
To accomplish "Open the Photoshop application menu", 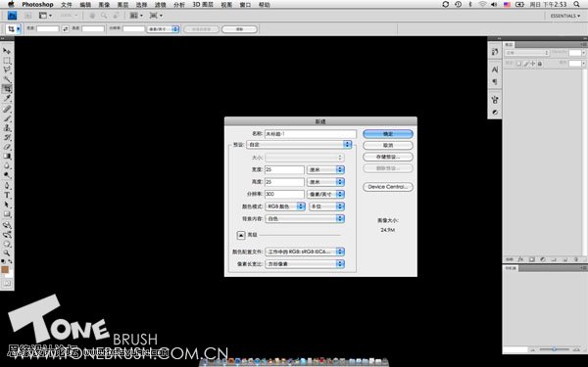I will point(37,5).
